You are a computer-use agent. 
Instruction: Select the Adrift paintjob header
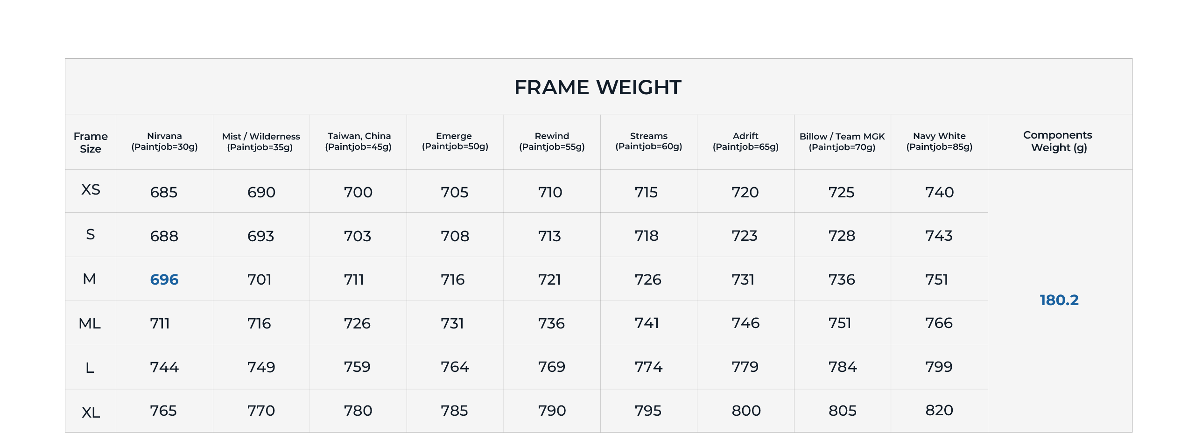[x=745, y=141]
